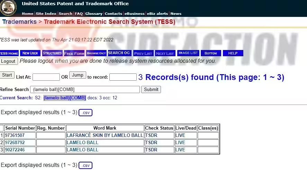The width and height of the screenshot is (307, 170).
Task: Open TSDR status for serial 90272246
Action: [151, 150]
